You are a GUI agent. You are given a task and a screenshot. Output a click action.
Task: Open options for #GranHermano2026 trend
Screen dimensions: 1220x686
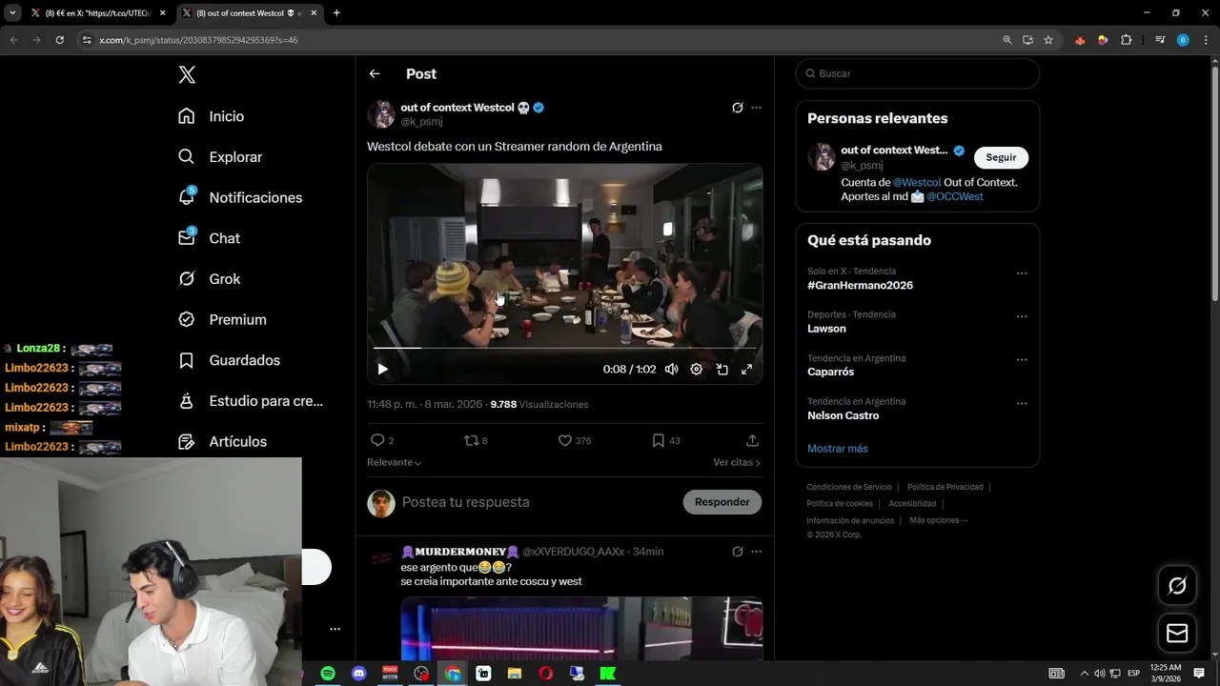[x=1022, y=273]
